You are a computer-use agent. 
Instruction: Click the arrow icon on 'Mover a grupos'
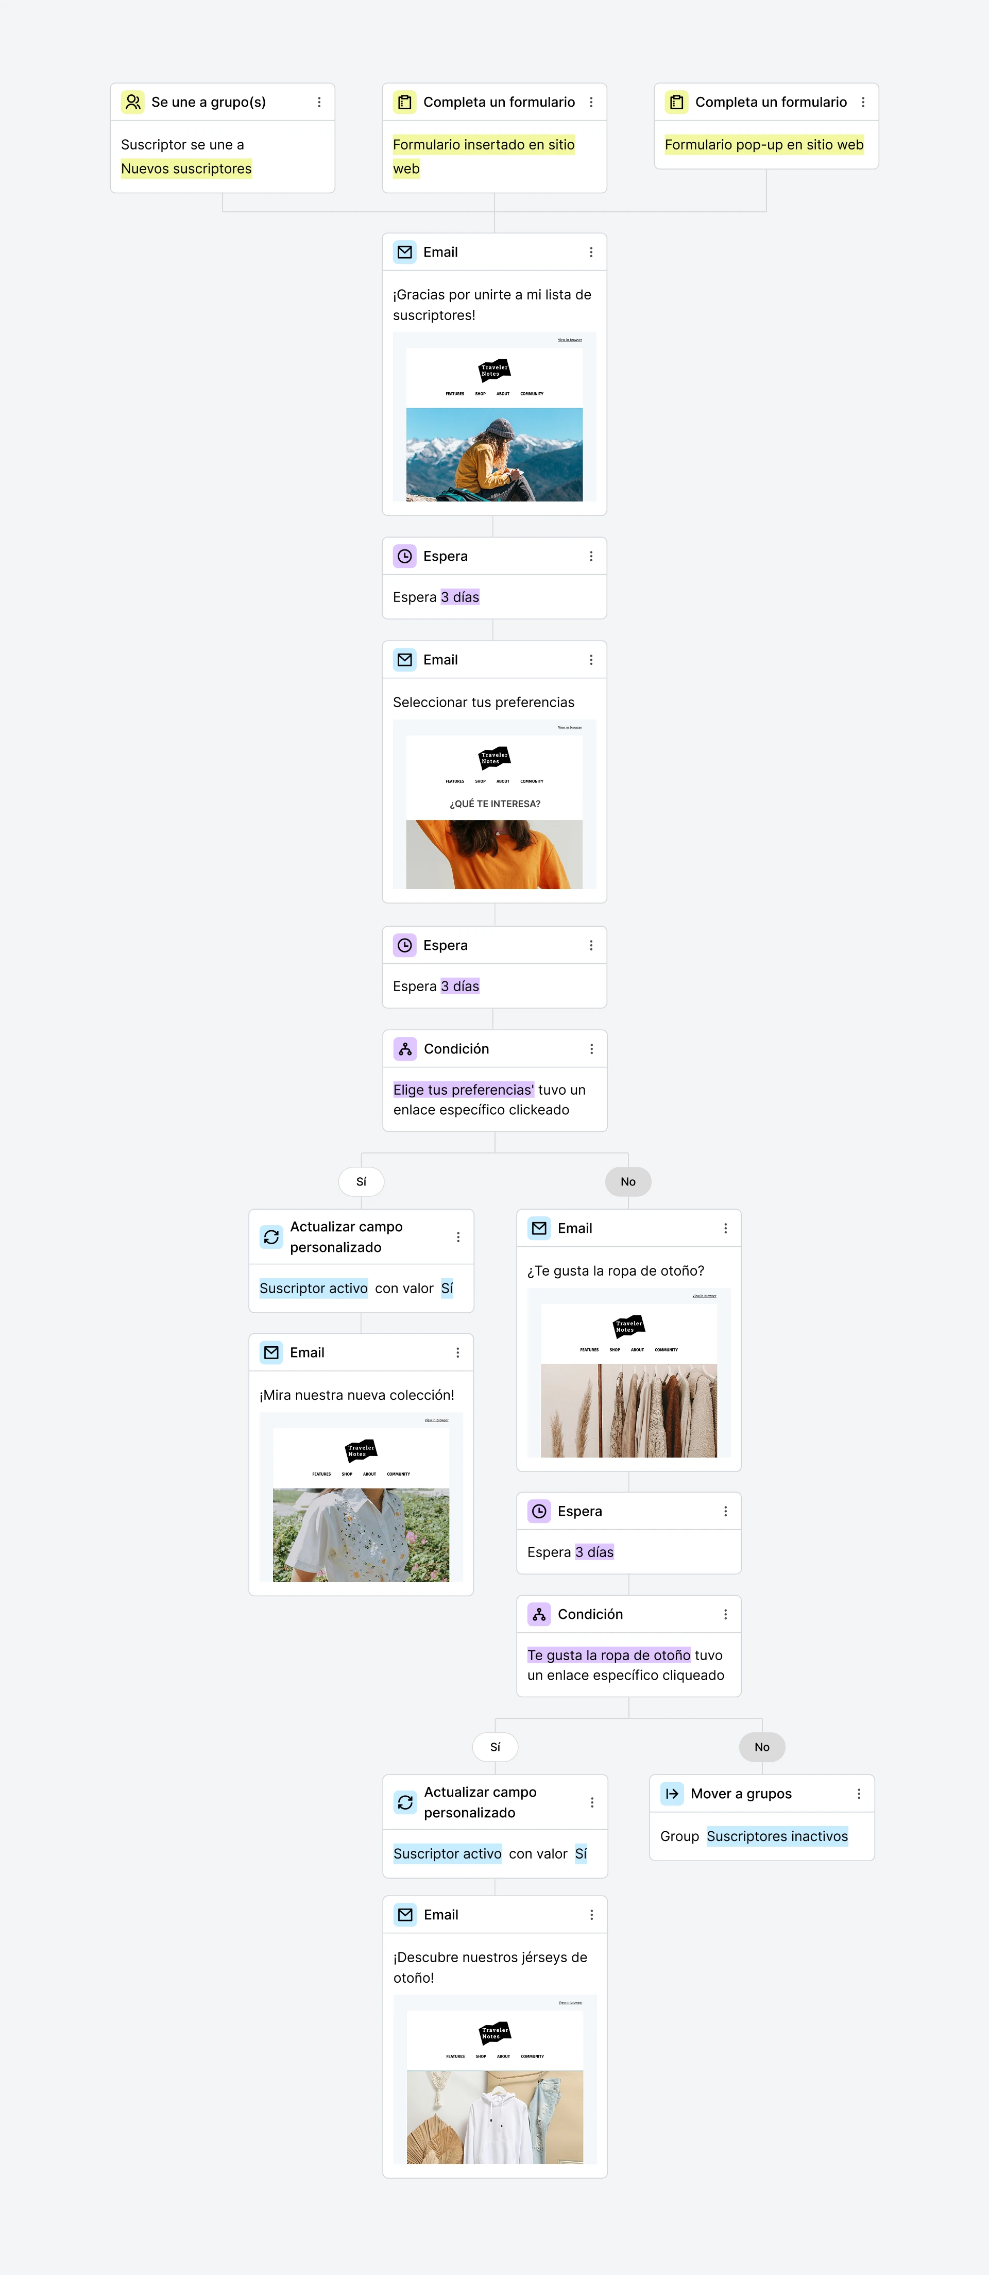point(672,1794)
